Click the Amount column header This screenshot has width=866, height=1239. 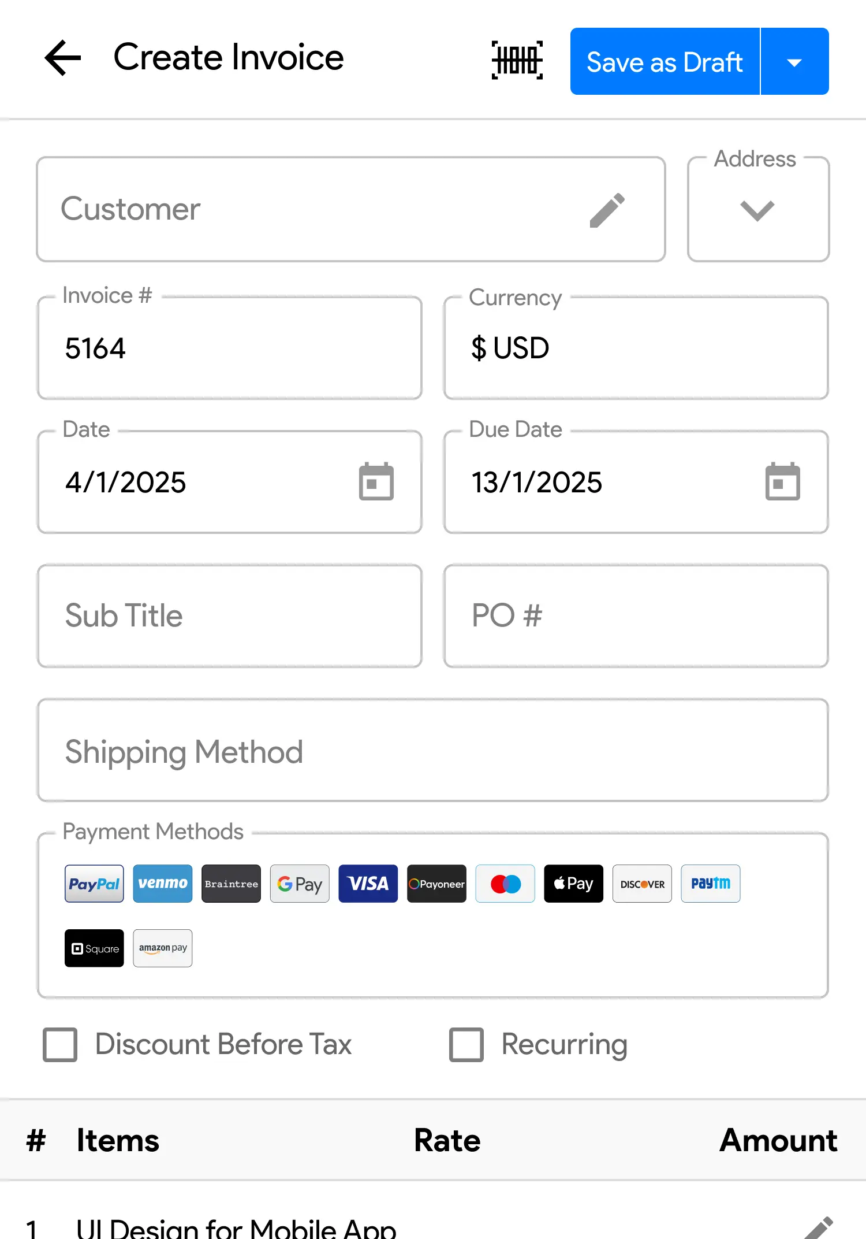(778, 1140)
